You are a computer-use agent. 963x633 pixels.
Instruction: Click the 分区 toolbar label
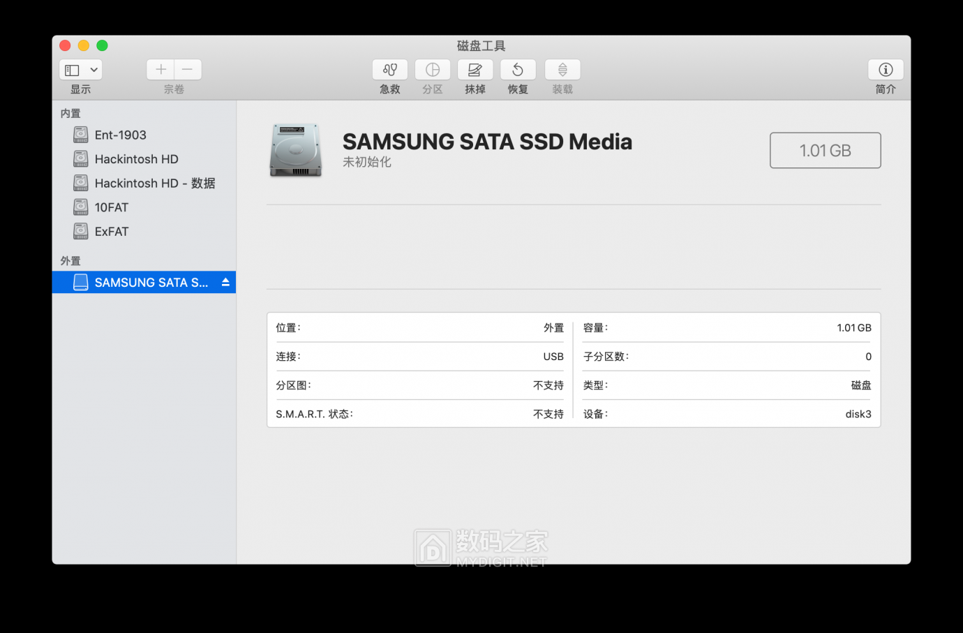point(433,89)
